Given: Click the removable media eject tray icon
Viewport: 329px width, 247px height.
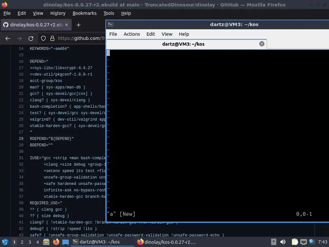Looking at the screenshot, I should pyautogui.click(x=273, y=242).
